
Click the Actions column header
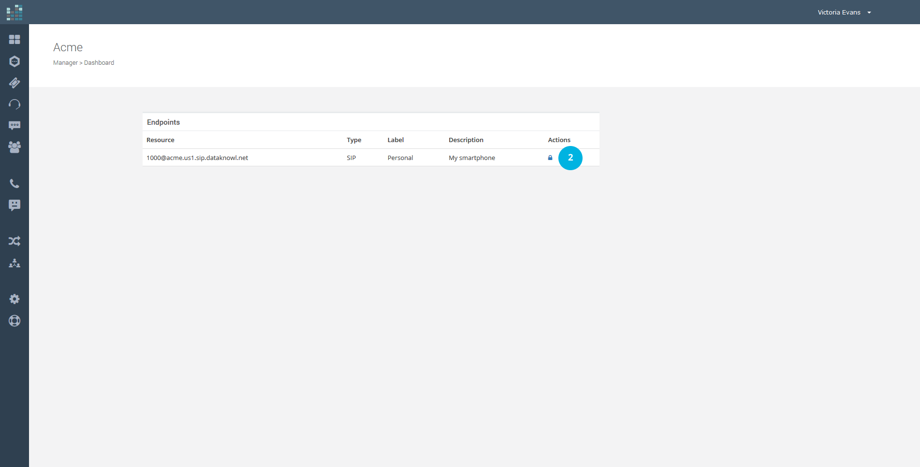coord(559,140)
